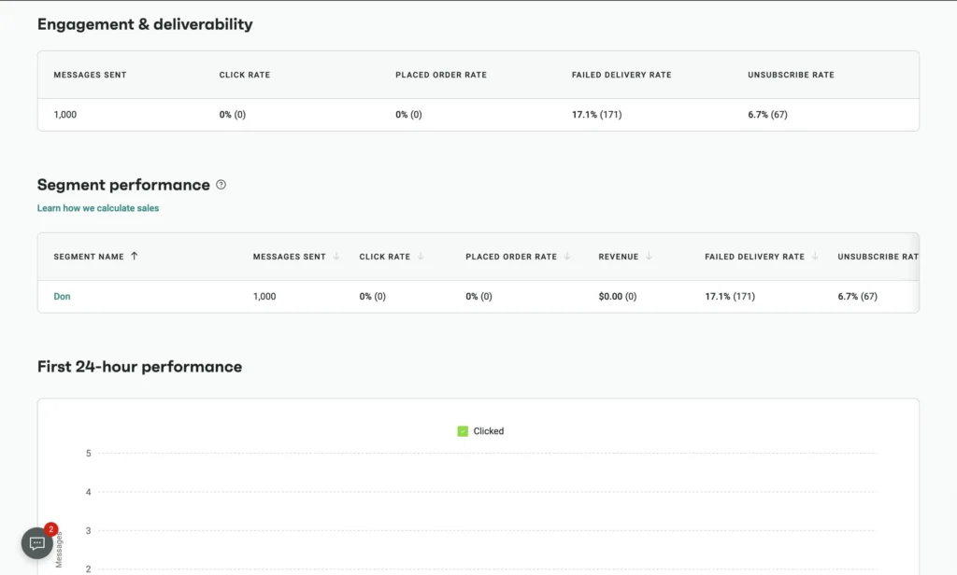Click the Clicked legend label
957x575 pixels.
(488, 431)
